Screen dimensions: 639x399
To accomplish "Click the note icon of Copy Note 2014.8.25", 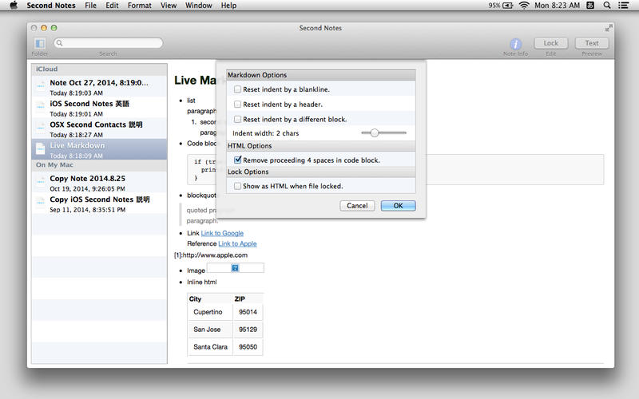I will [x=41, y=182].
